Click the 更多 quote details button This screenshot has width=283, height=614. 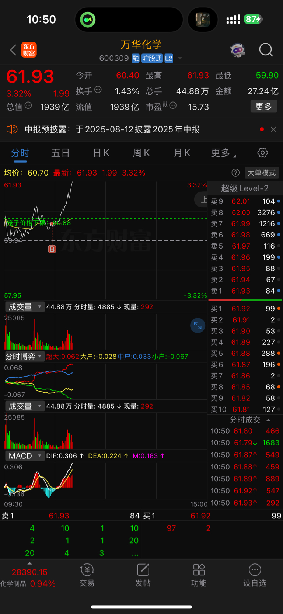coord(264,107)
